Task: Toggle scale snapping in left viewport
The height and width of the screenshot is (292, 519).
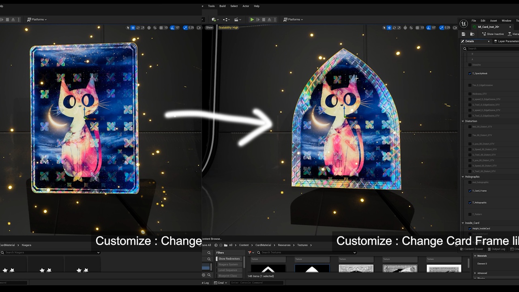Action: pos(185,28)
